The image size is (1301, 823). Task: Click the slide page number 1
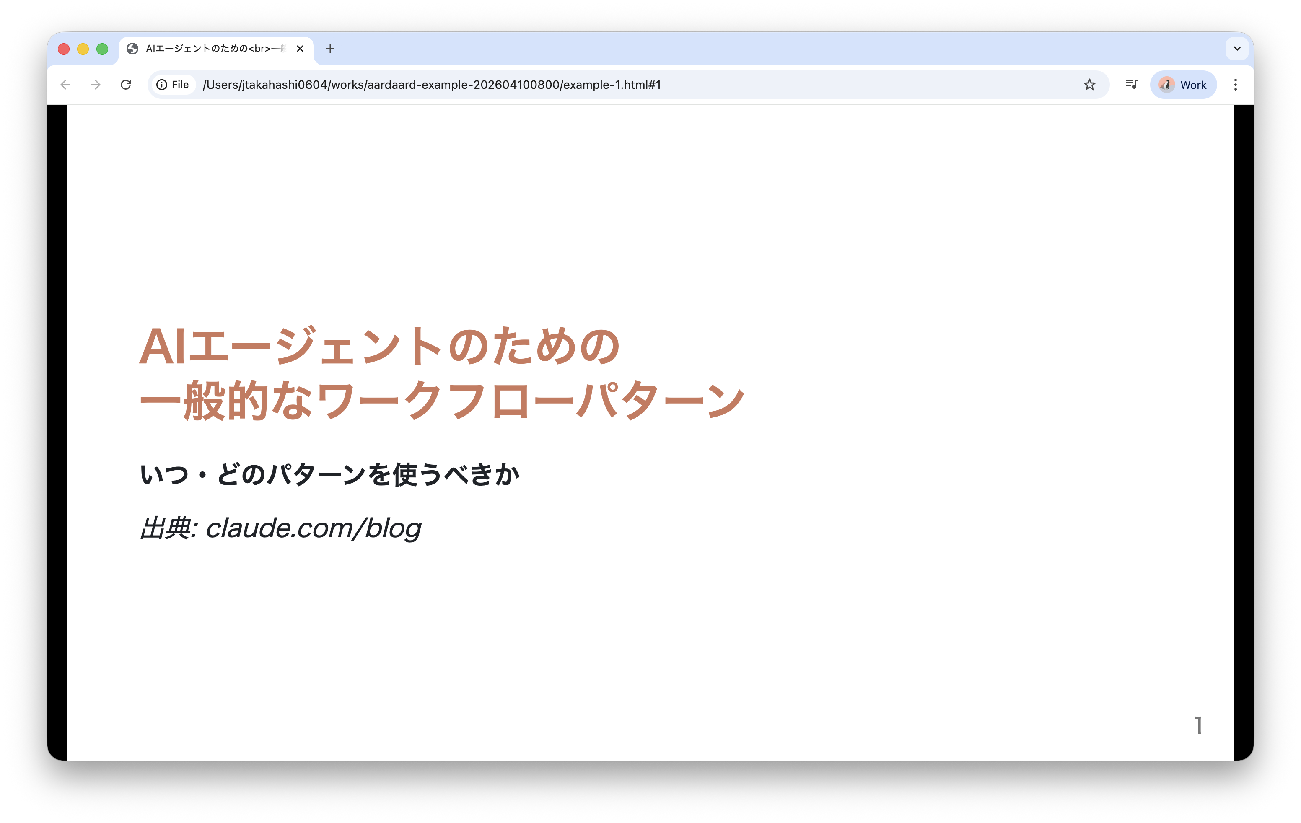1198,725
